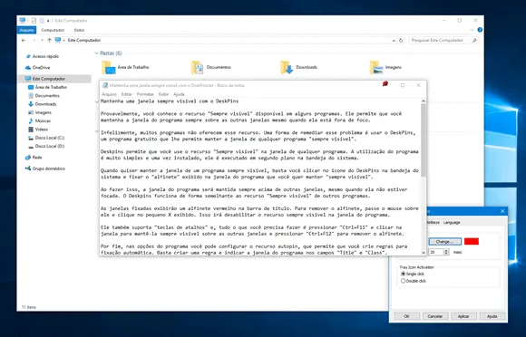Open Downloads in sidebar tree
The width and height of the screenshot is (526, 337).
pos(45,104)
